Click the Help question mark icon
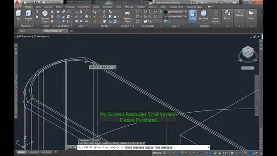The image size is (277, 156). click(x=235, y=2)
